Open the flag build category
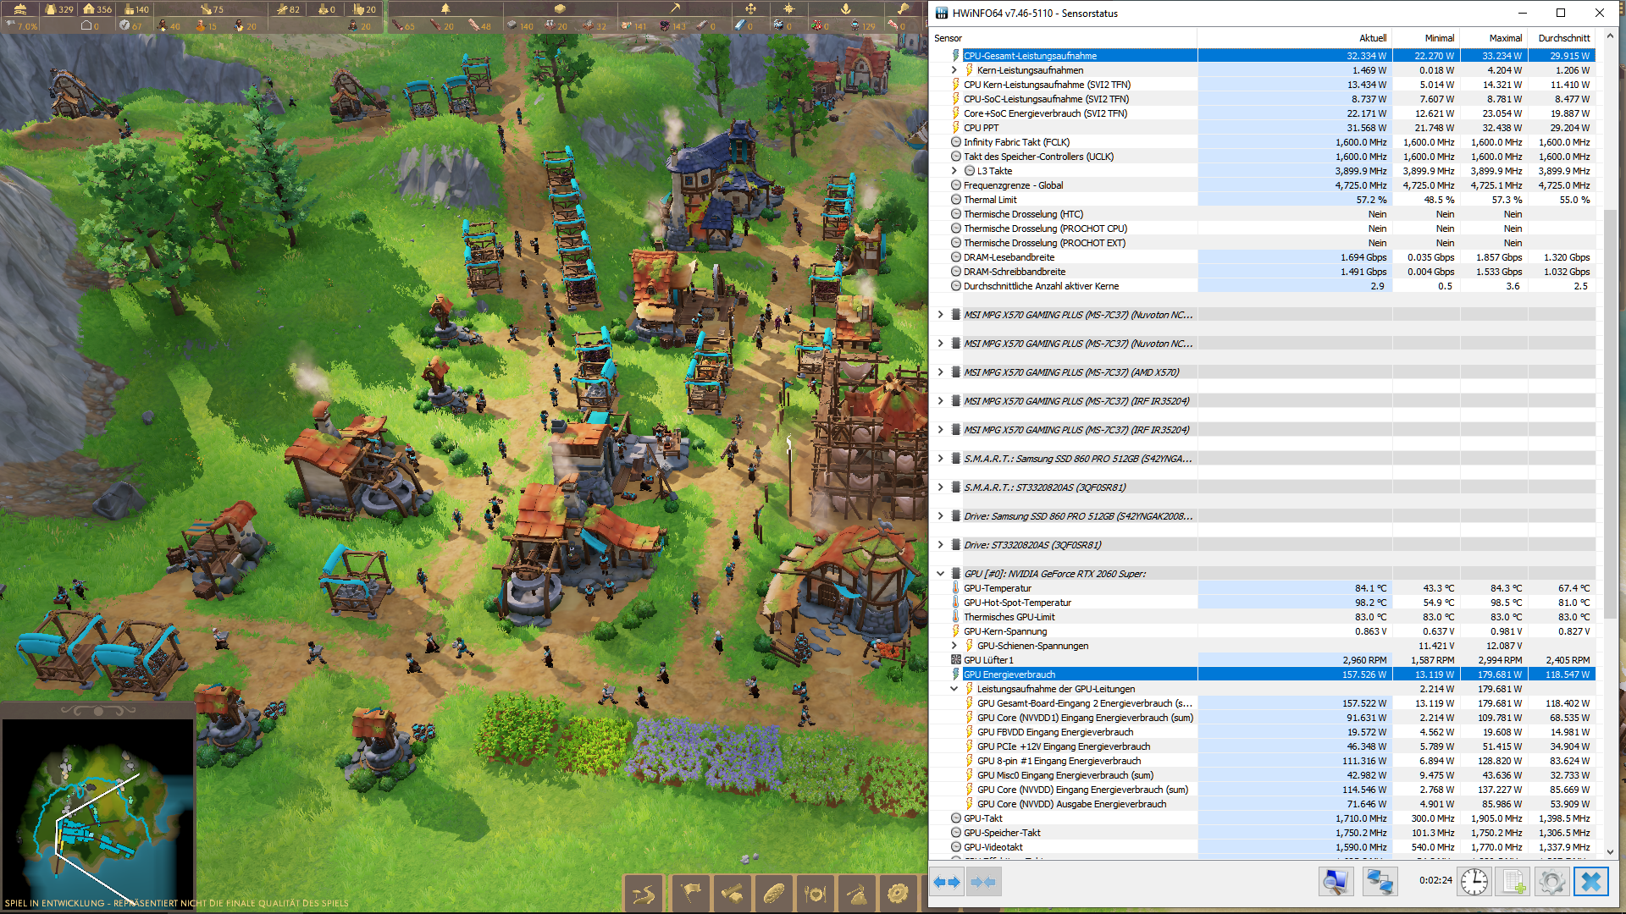 [x=690, y=894]
